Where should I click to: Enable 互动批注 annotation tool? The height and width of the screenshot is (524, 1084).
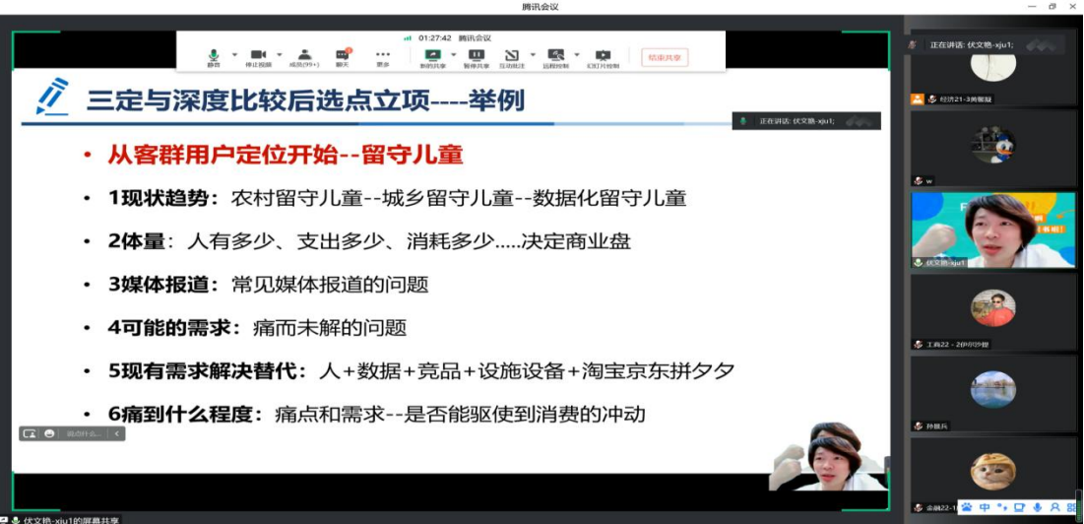pos(512,58)
